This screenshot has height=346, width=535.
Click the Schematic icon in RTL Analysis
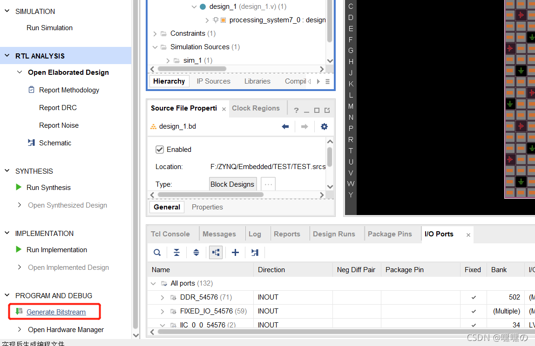coord(31,143)
